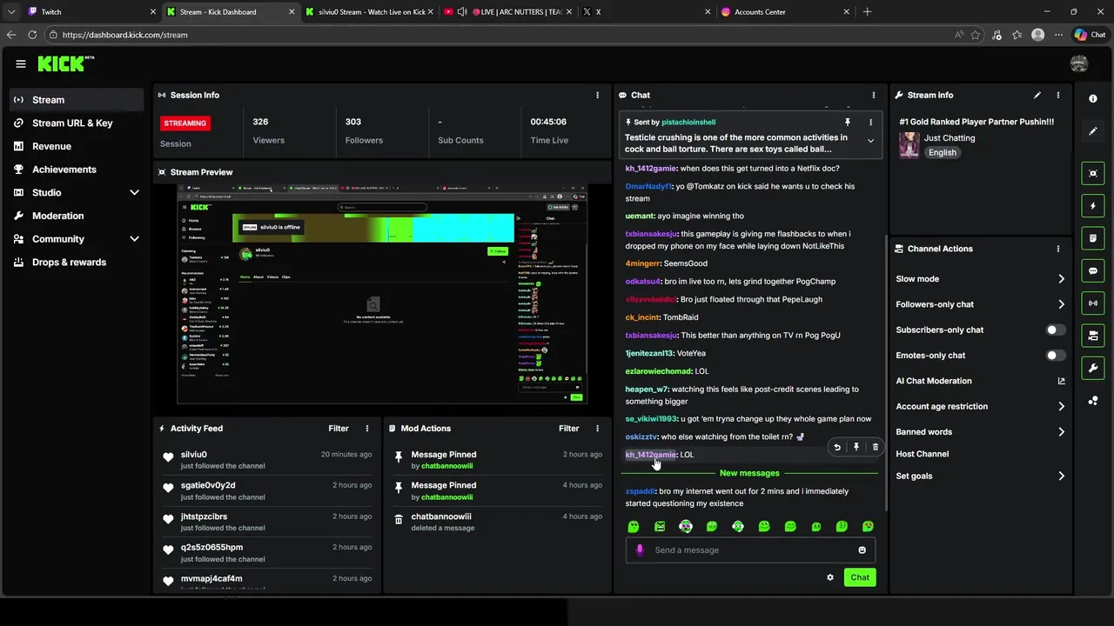The image size is (1114, 626).
Task: Open Account age restriction arrow
Action: 1061,406
